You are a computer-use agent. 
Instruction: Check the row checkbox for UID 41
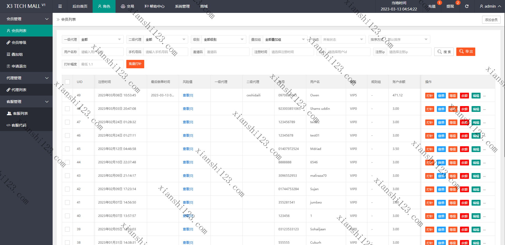coord(67,202)
